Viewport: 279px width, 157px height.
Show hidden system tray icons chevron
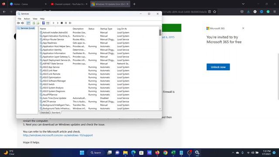[x=233, y=153]
